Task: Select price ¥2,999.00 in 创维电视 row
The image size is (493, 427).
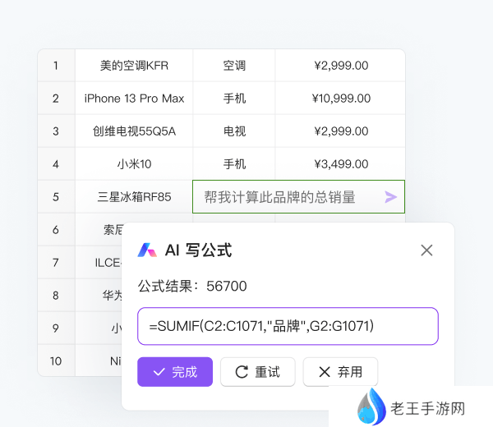Action: (341, 131)
